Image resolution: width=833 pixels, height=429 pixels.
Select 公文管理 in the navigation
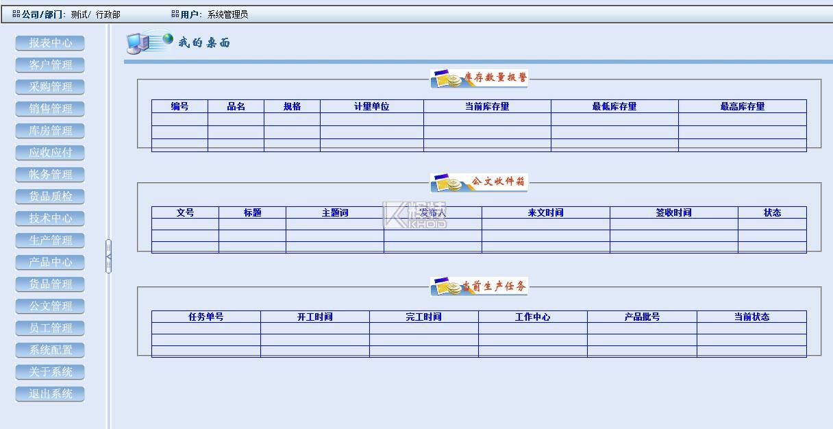[x=50, y=306]
